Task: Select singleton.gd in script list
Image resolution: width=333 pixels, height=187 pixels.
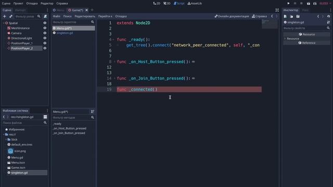Action: click(x=73, y=33)
